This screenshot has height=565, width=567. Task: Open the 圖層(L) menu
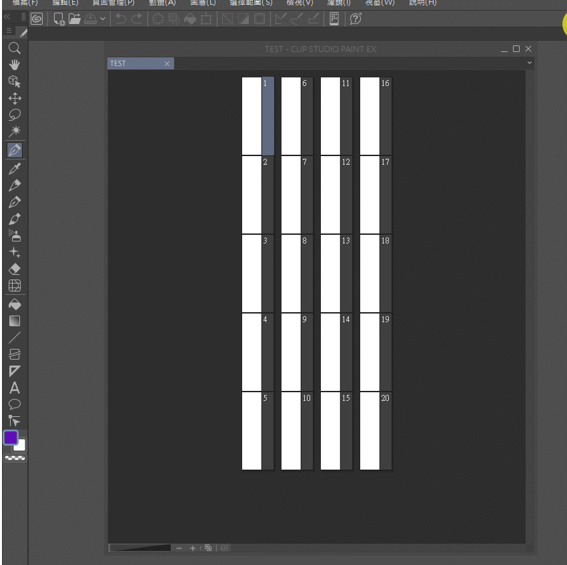pyautogui.click(x=203, y=3)
